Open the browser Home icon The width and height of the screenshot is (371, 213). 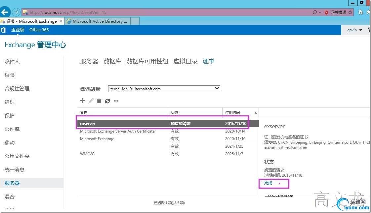(361, 12)
